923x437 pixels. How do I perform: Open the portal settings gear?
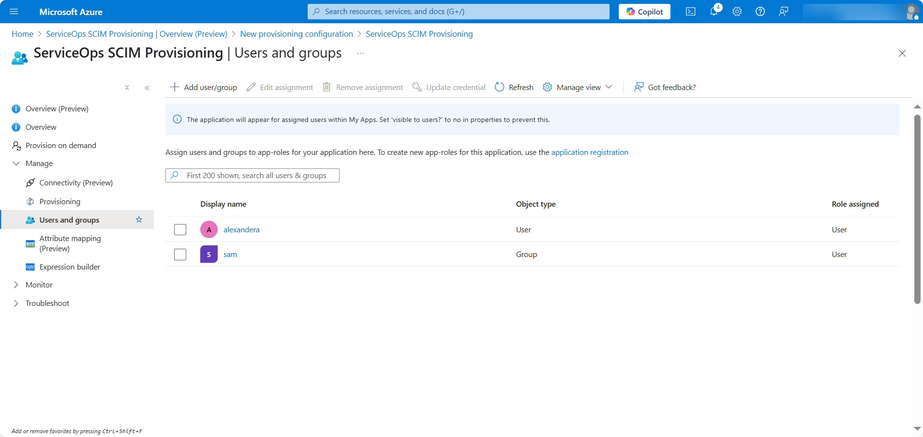point(737,12)
